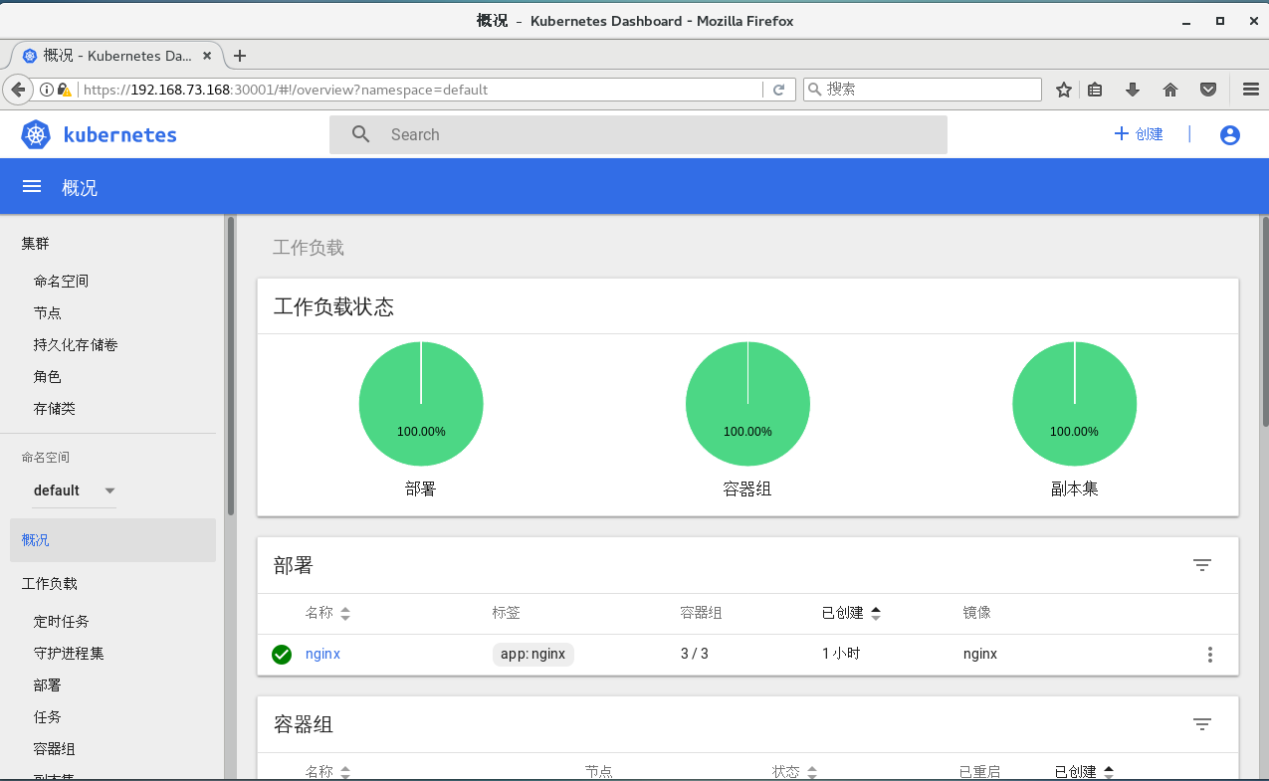Screen dimensions: 1269x781
Task: Click the 创建 button to create a resource
Action: click(1140, 133)
